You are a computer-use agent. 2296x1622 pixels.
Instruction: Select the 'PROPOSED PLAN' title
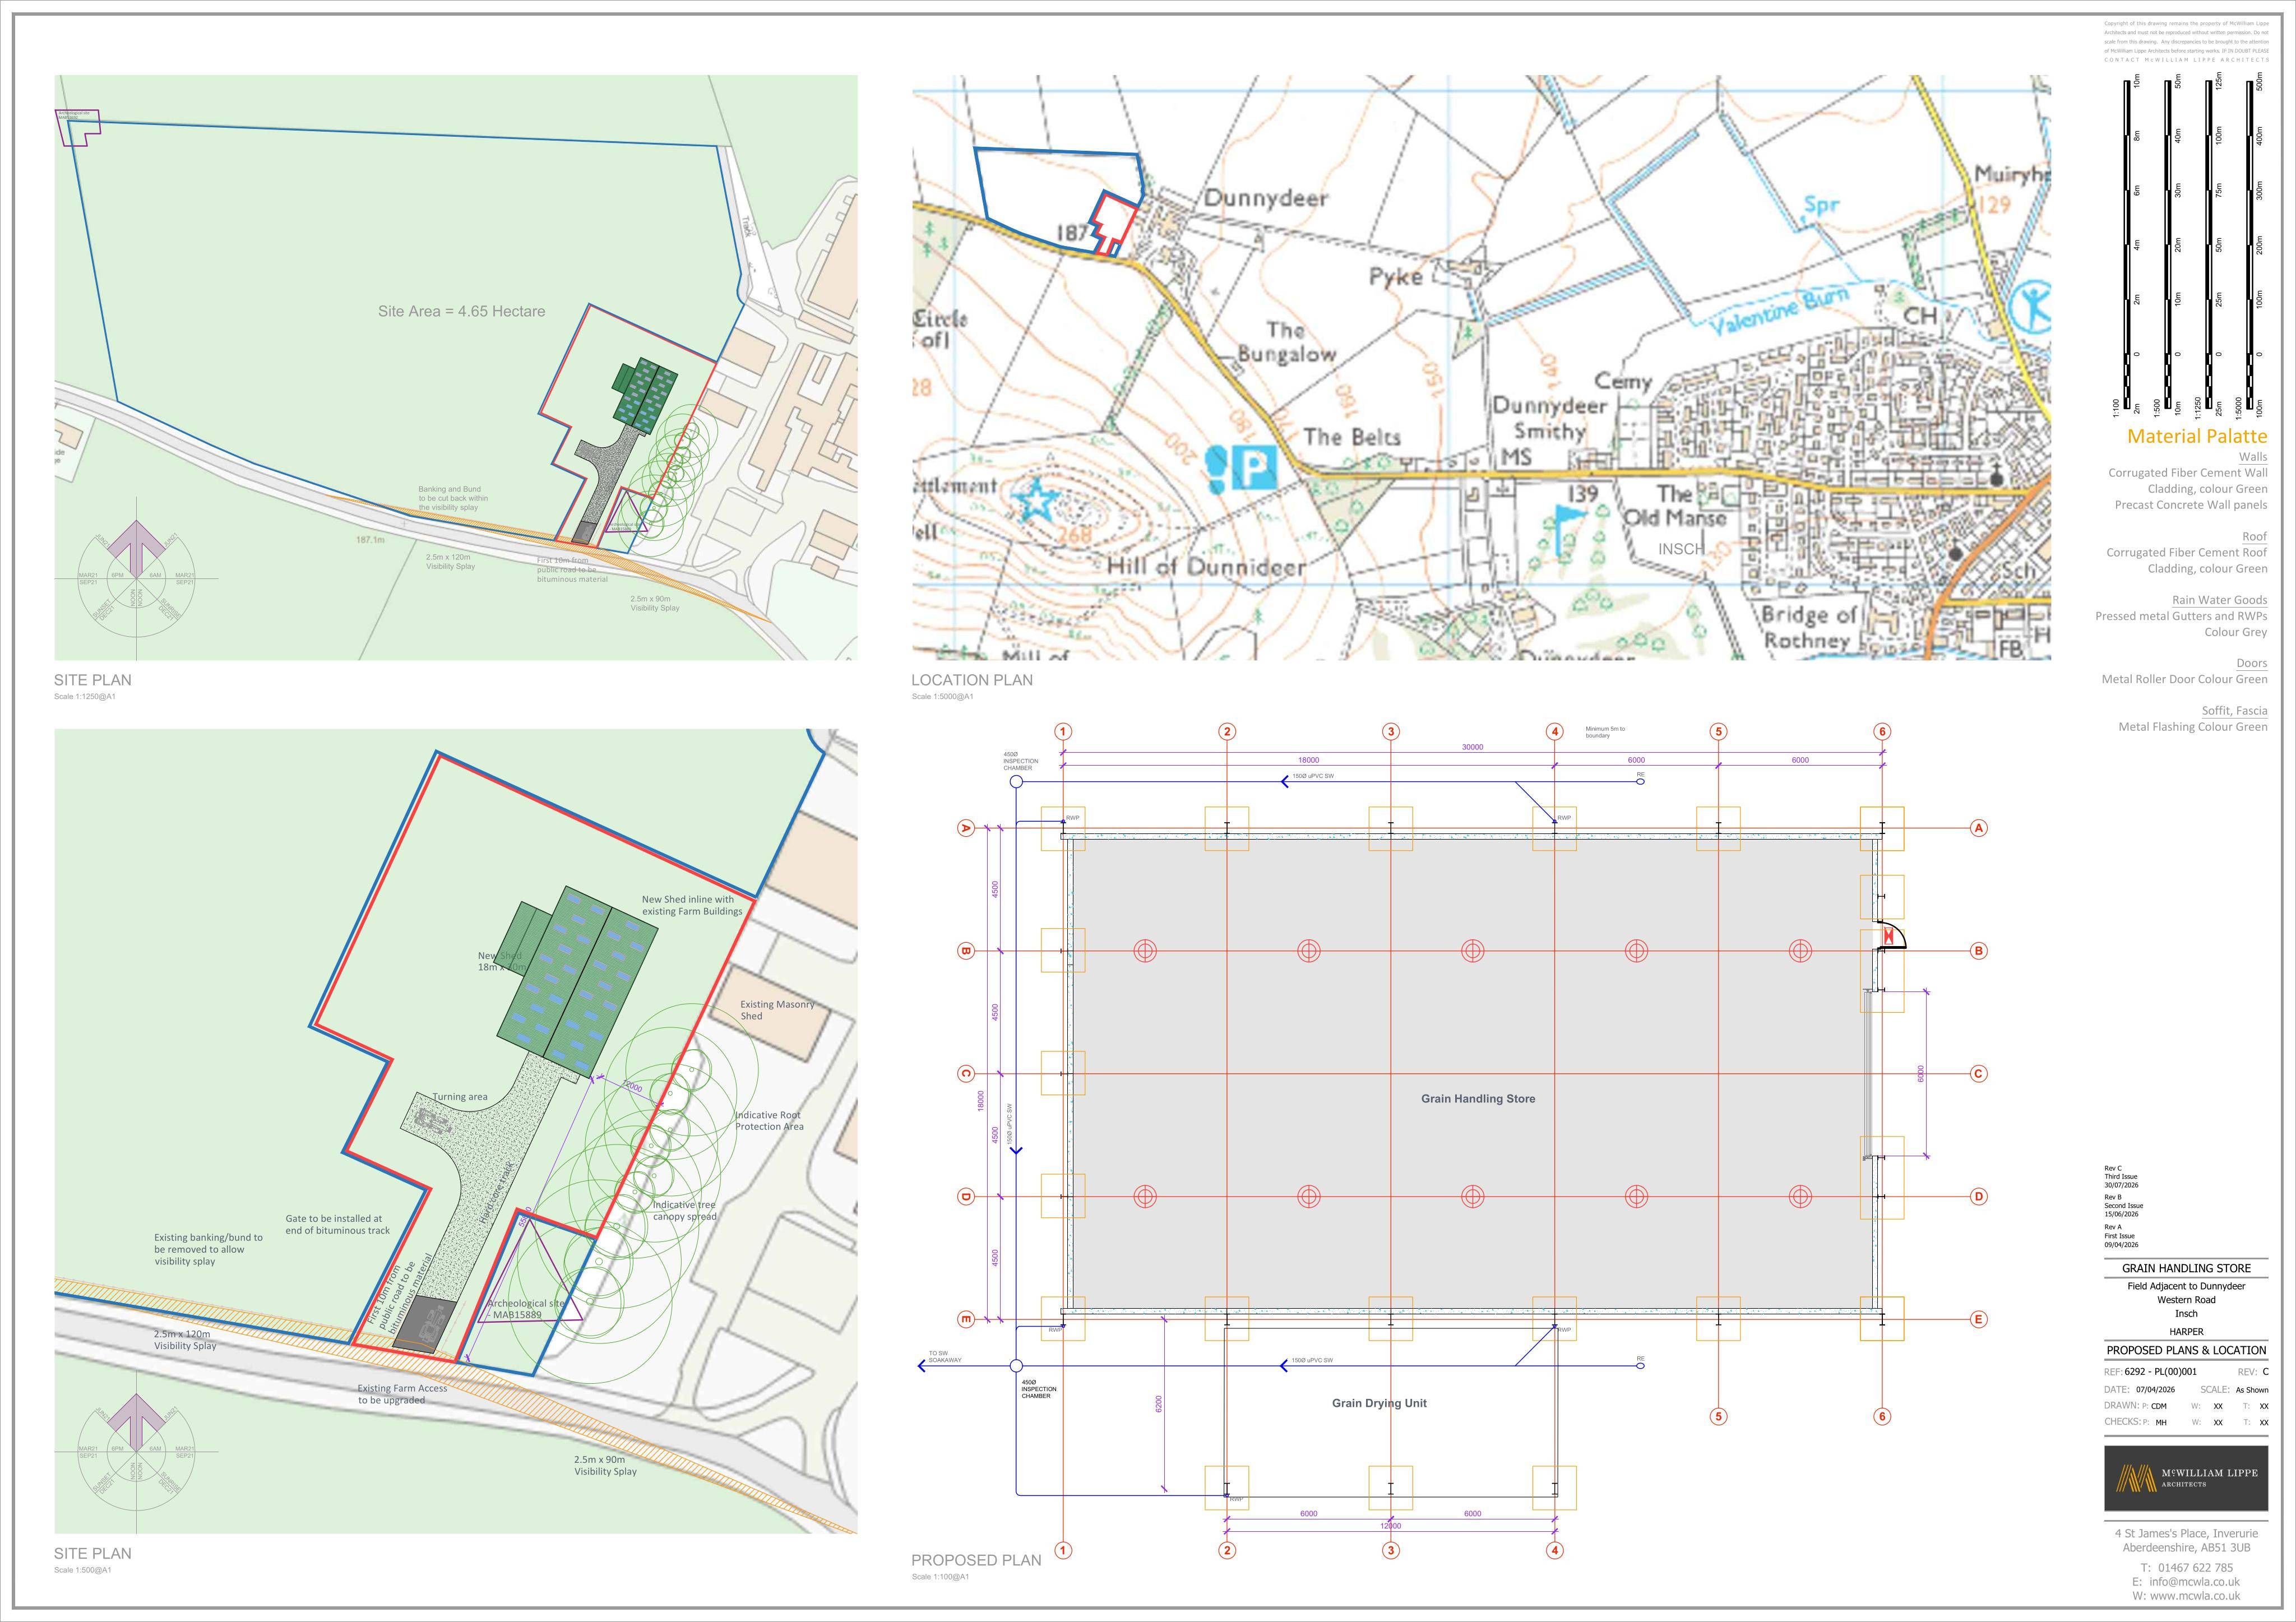976,1560
